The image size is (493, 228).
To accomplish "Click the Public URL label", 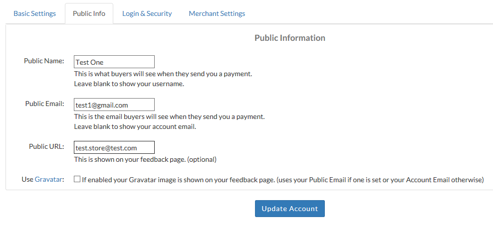I will click(x=46, y=146).
